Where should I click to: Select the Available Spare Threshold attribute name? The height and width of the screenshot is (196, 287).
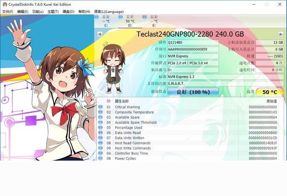tap(136, 122)
